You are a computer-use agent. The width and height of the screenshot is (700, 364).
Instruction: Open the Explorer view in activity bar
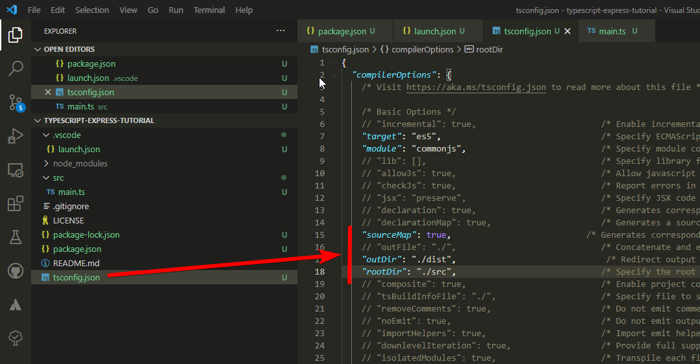[15, 35]
